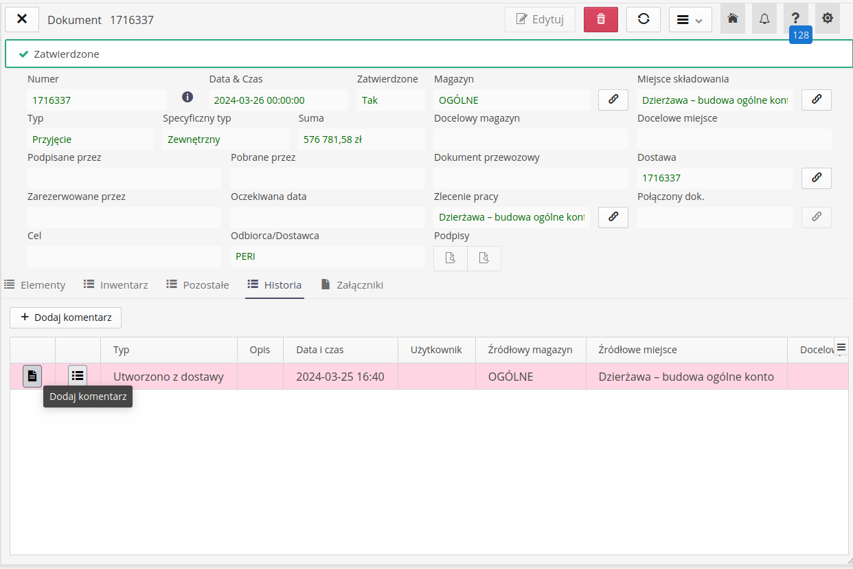Open settings gear icon

(827, 19)
